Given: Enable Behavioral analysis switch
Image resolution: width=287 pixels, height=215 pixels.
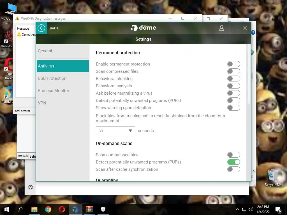Looking at the screenshot, I should [233, 86].
